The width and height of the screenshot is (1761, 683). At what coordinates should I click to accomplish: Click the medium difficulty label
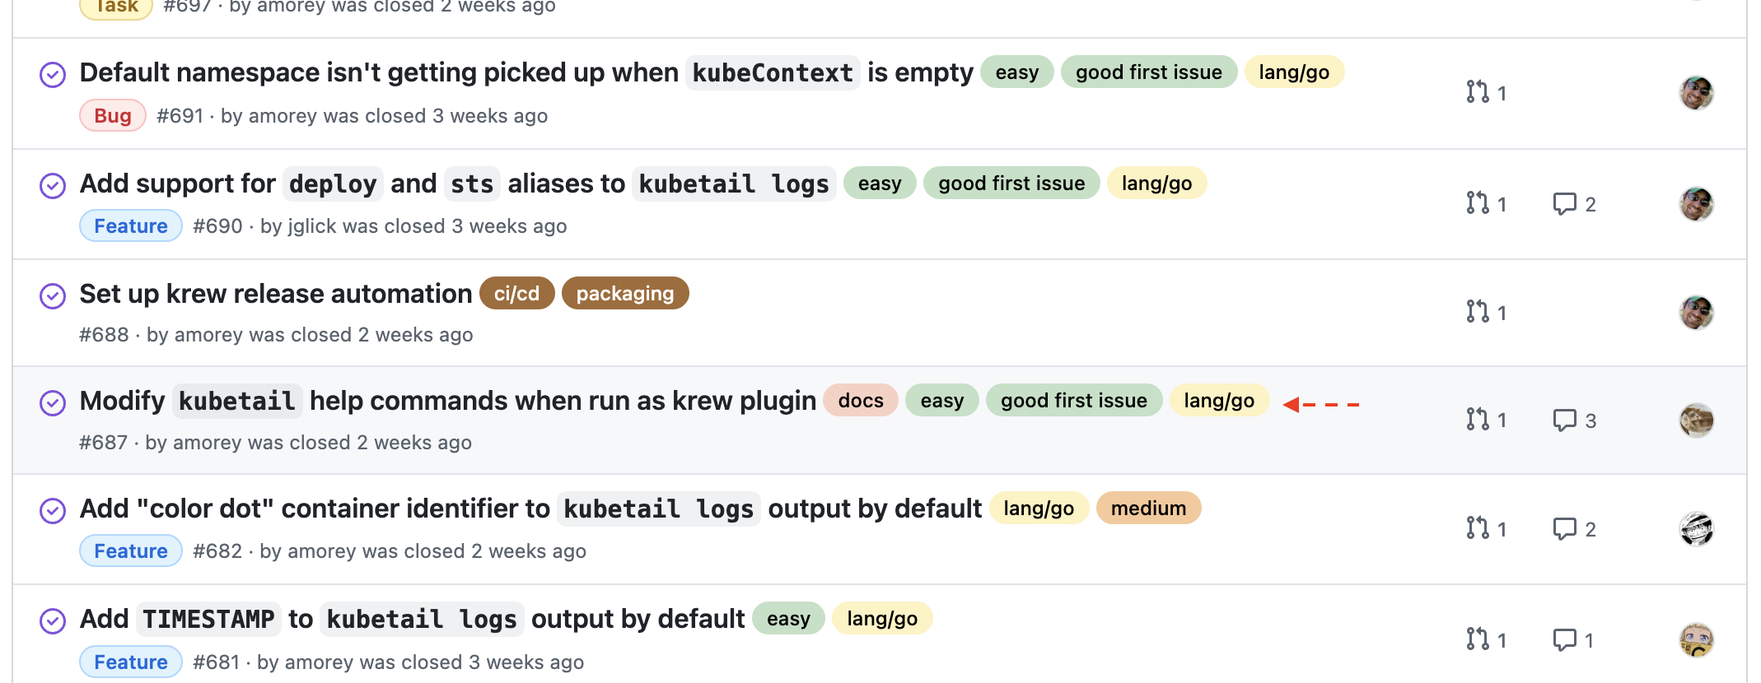pos(1147,509)
